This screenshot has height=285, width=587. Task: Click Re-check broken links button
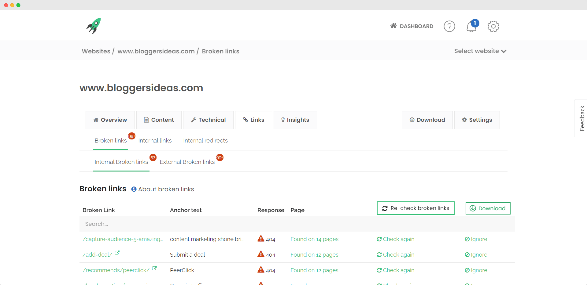click(x=416, y=208)
